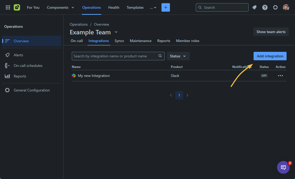The width and height of the screenshot is (295, 179).
Task: Open On-call schedules in the sidebar
Action: [x=32, y=66]
